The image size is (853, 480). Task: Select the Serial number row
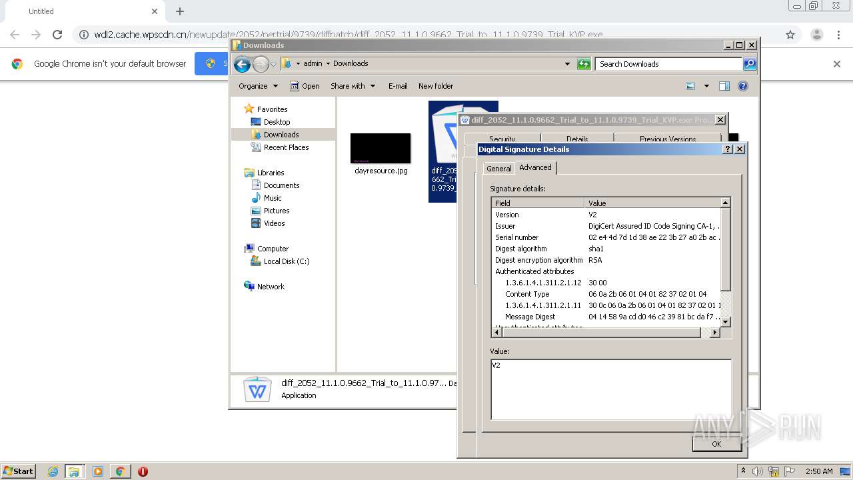click(x=606, y=237)
